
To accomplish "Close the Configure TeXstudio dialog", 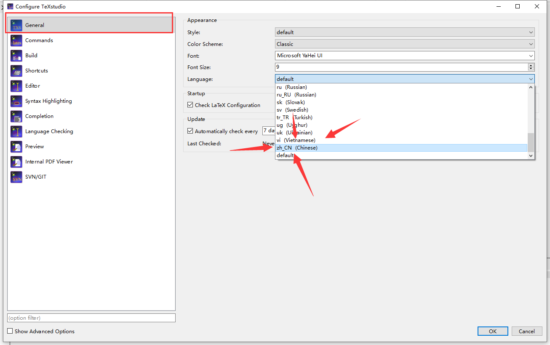I will pos(537,6).
